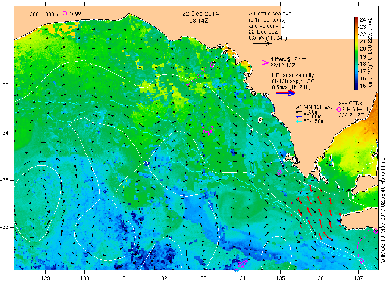Click the red and blue HF radar arrow
The height and width of the screenshot is (284, 388).
click(x=286, y=93)
